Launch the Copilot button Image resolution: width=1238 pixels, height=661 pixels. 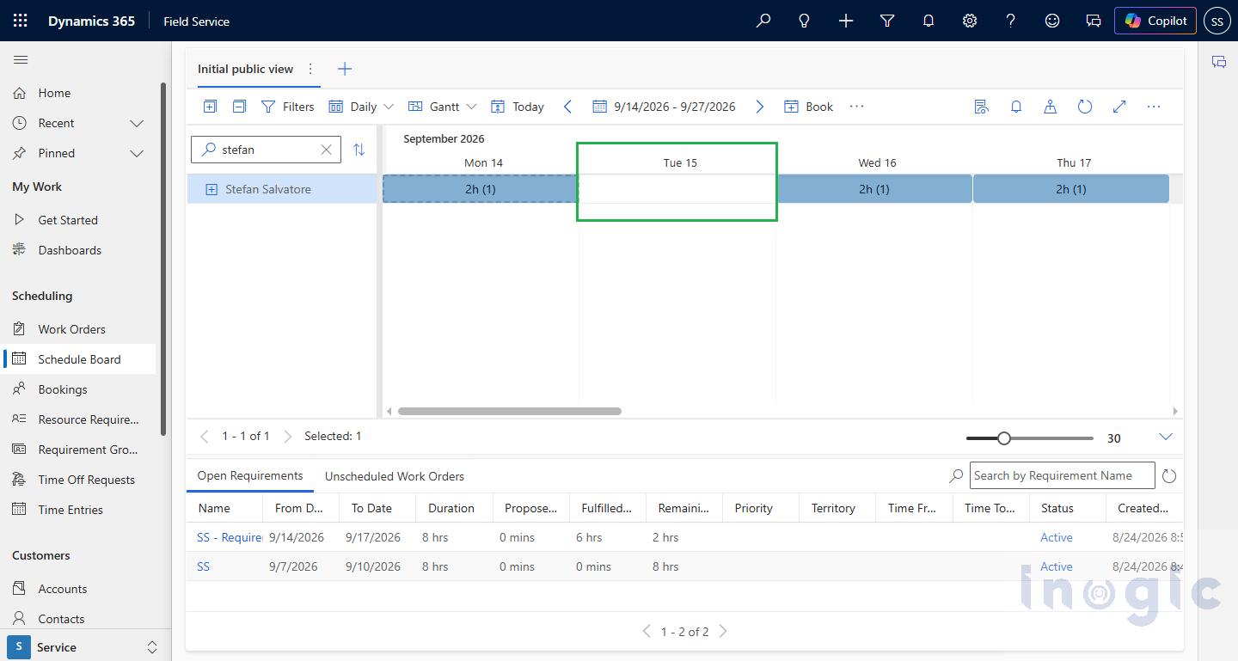coord(1155,21)
